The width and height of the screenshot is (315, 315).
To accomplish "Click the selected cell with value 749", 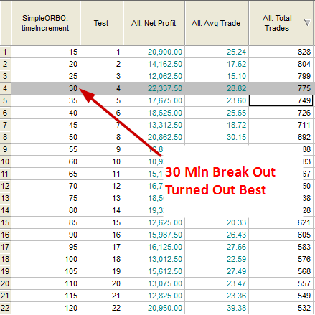I will point(281,100).
